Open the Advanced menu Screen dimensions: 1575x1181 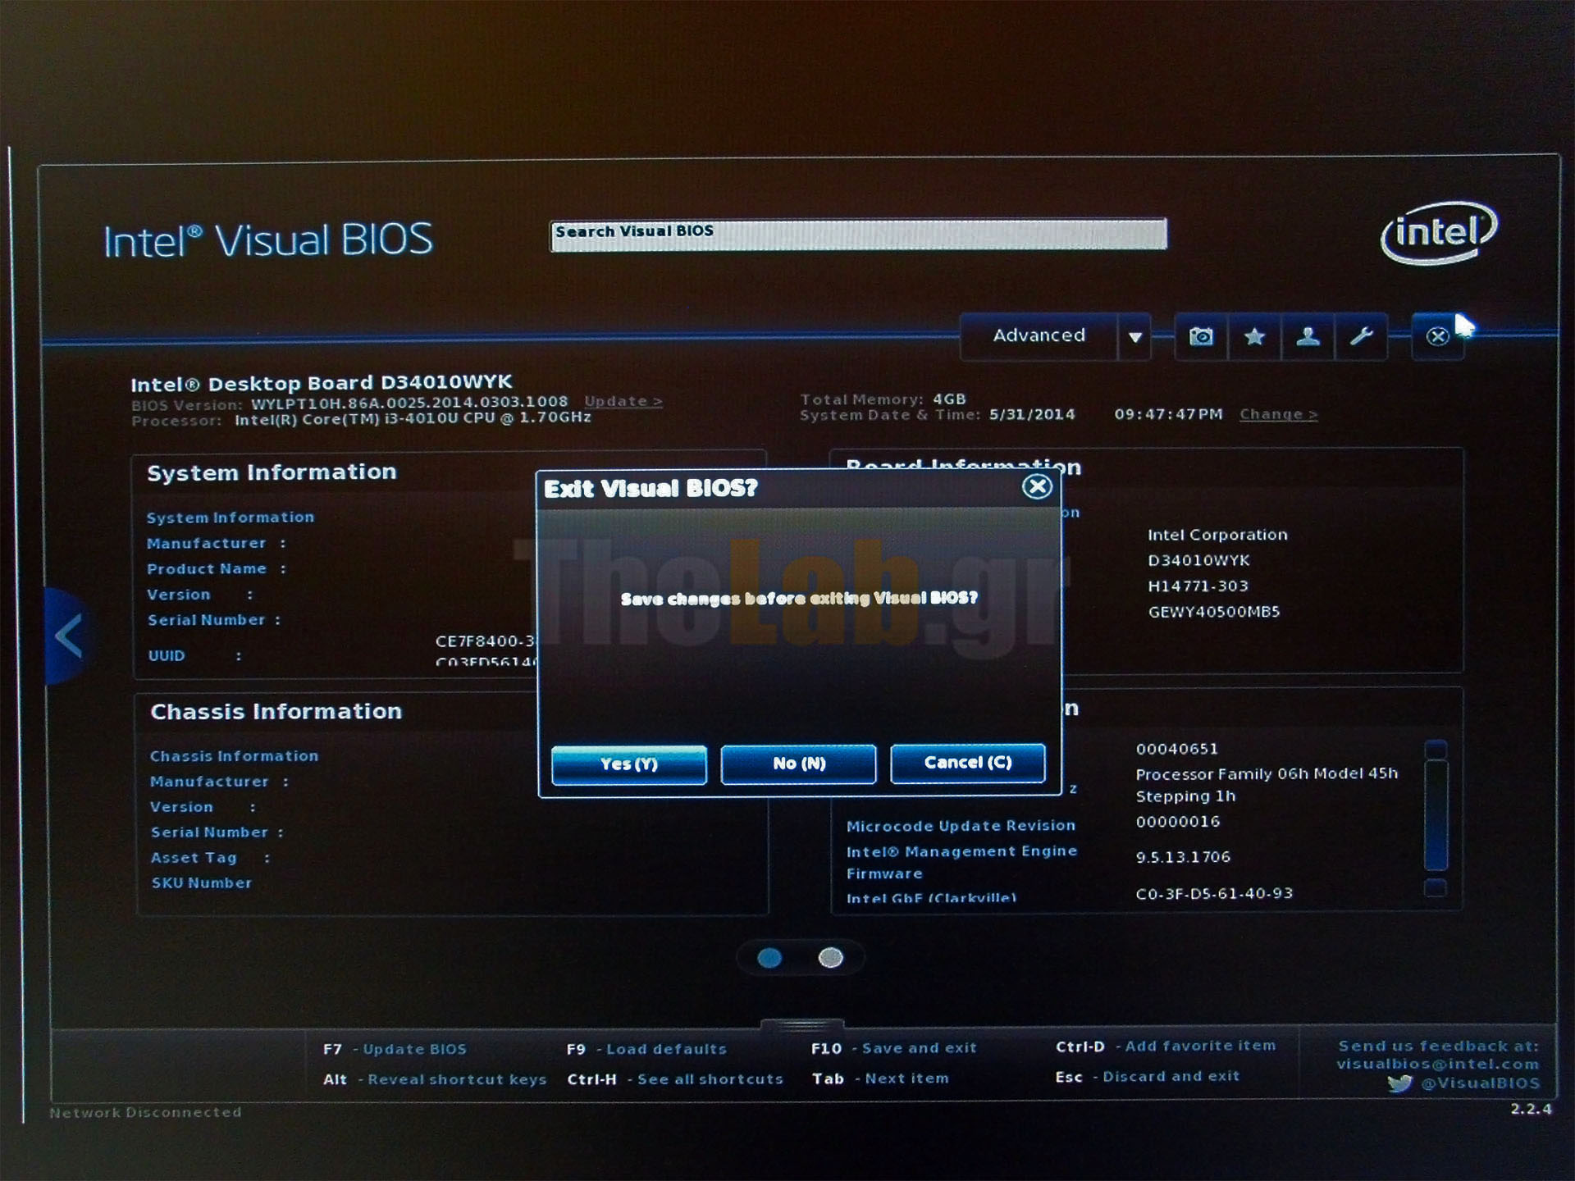tap(1039, 336)
